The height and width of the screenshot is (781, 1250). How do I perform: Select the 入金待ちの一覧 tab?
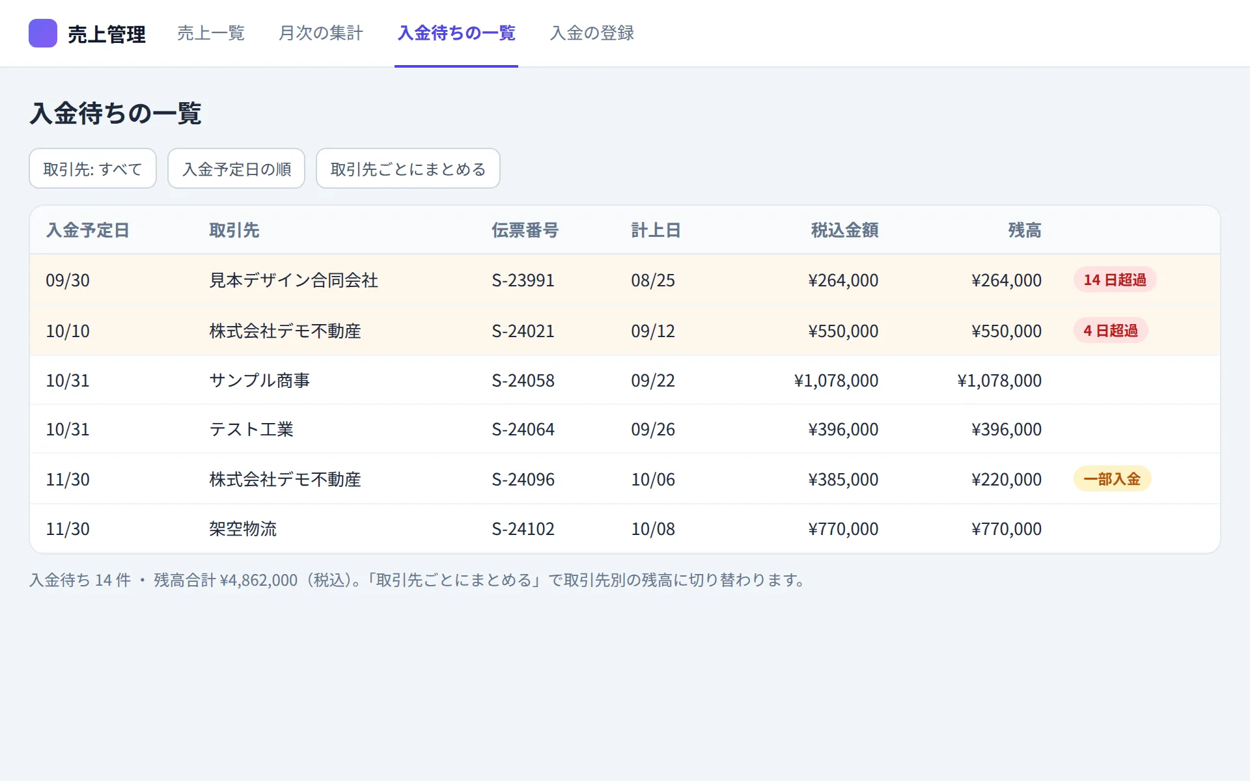456,33
